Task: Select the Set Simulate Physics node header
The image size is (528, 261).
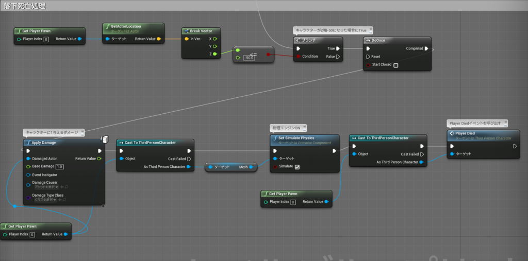Action: [x=304, y=140]
